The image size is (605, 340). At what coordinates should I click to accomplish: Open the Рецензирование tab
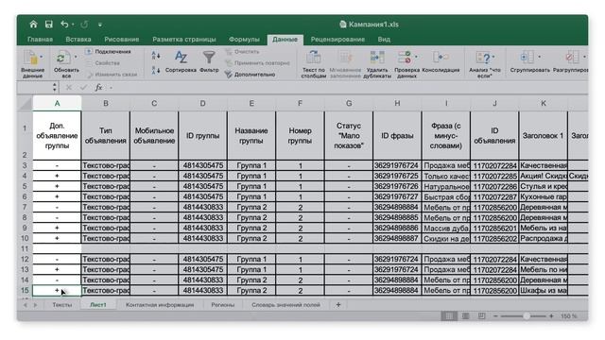click(x=337, y=40)
